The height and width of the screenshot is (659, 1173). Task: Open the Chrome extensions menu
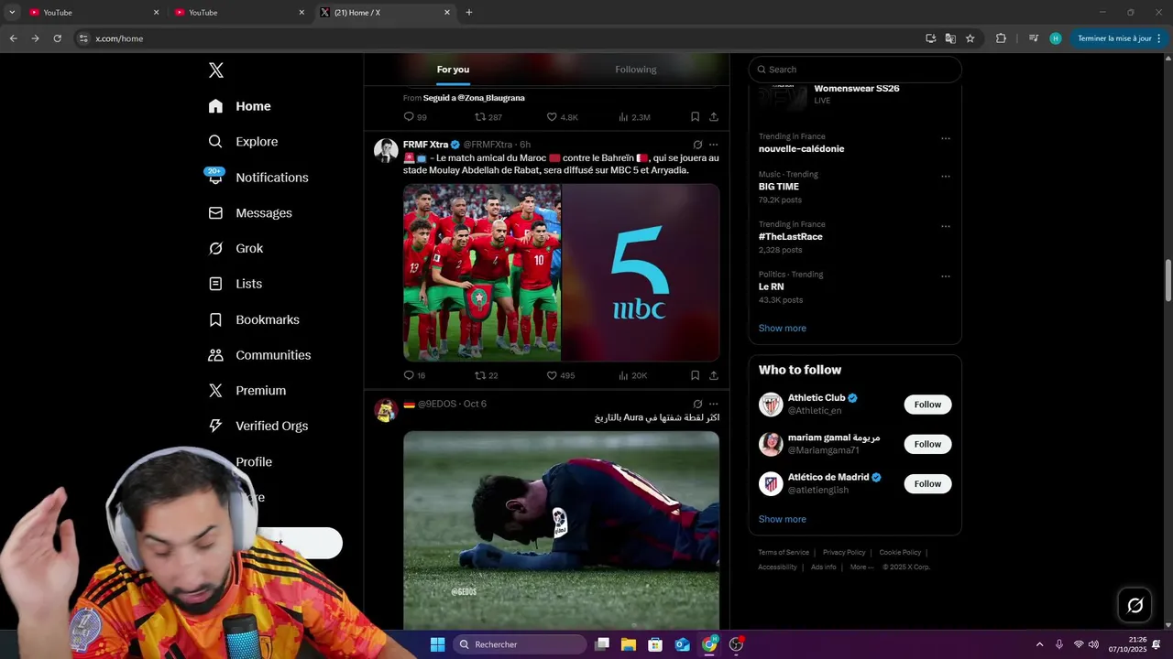pos(1001,38)
